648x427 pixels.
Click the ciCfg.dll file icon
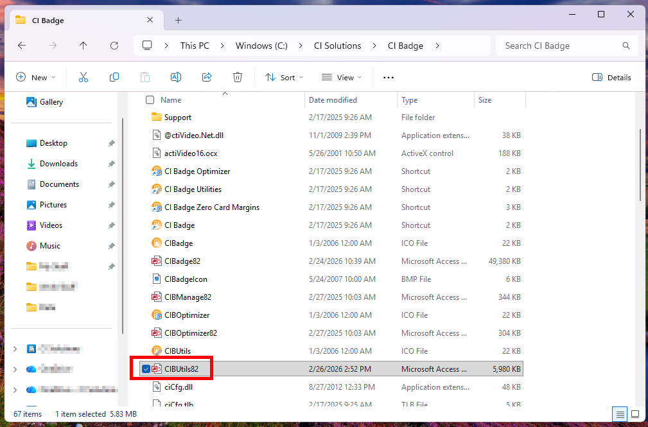point(156,387)
